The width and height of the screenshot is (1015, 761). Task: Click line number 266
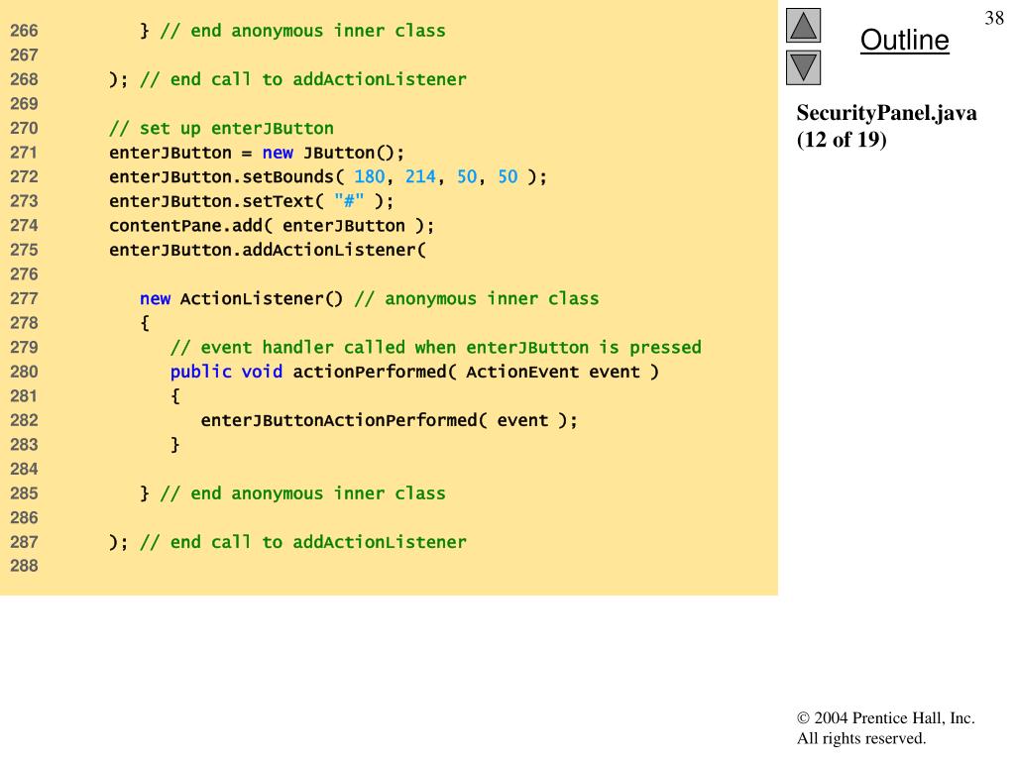(24, 31)
